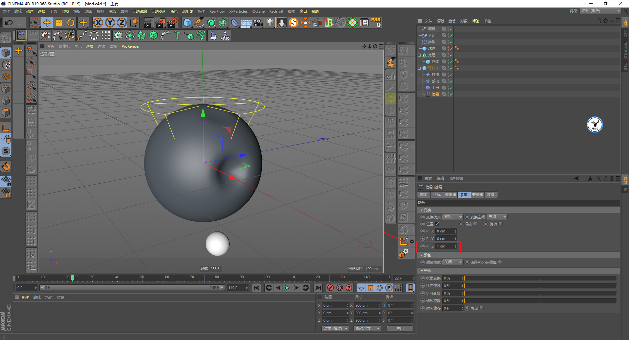The height and width of the screenshot is (340, 629).
Task: Open the 标签 menu in object manager
Action: click(x=475, y=21)
